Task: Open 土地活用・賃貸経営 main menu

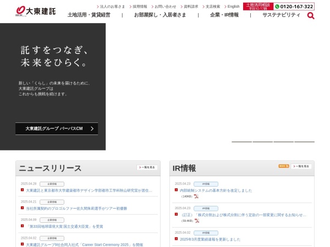Action: coord(89,15)
